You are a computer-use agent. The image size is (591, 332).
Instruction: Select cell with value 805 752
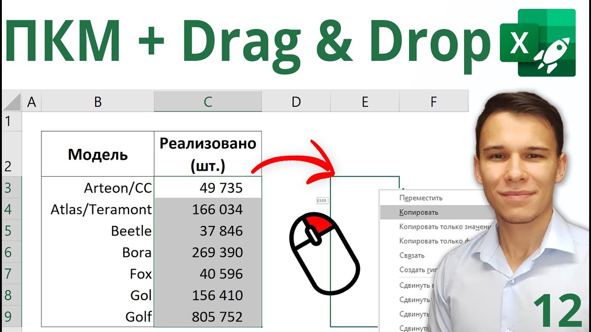208,317
